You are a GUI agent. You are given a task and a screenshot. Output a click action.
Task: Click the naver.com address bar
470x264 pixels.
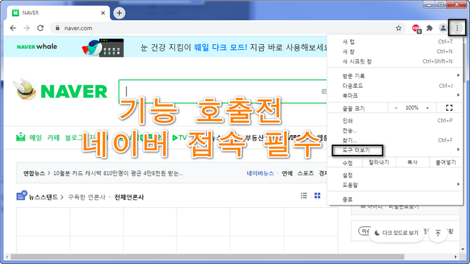(x=228, y=28)
